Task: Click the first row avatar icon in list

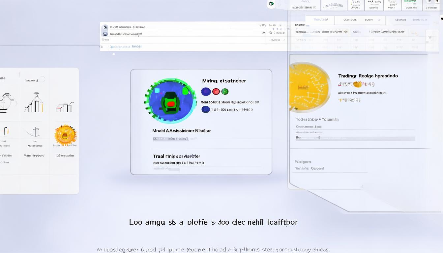Action: pos(105,27)
